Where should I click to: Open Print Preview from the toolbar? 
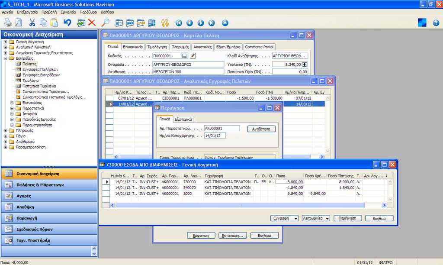tap(19, 23)
